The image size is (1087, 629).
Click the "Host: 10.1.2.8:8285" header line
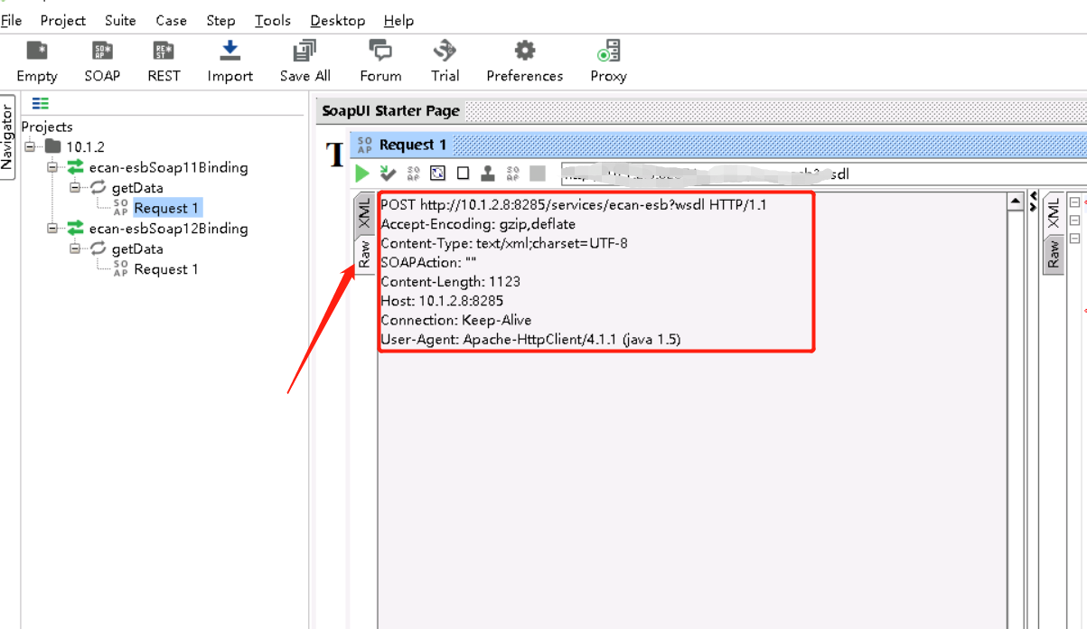[x=442, y=301]
